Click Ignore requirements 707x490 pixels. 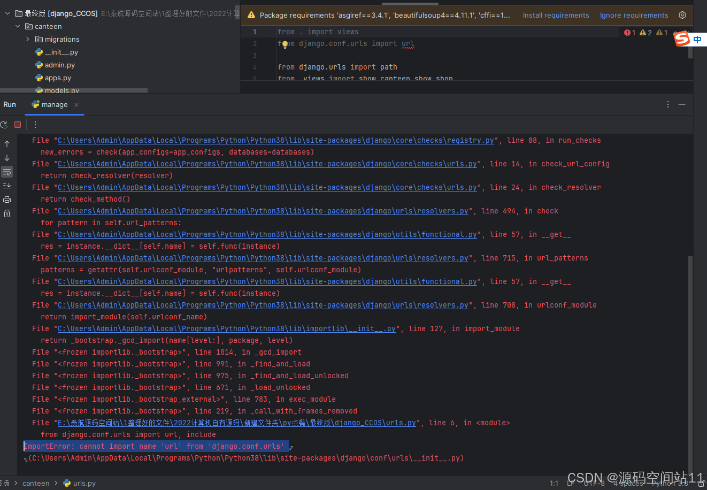coord(634,15)
